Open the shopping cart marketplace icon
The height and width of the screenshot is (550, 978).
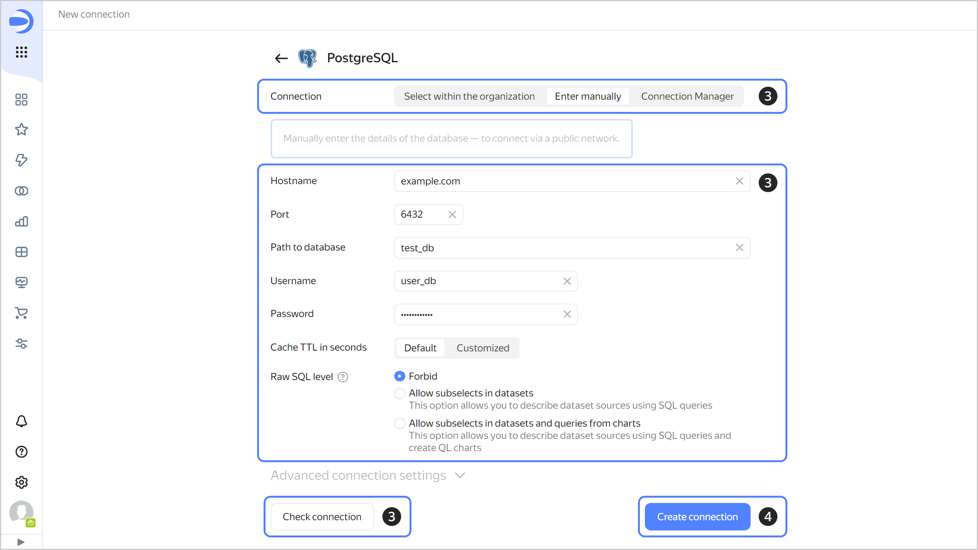coord(21,313)
